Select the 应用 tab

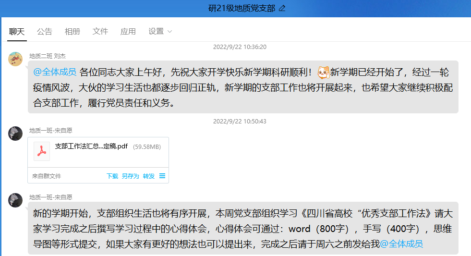coord(128,31)
